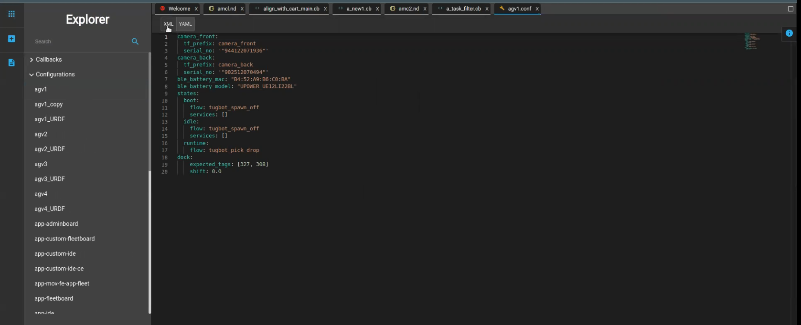Switch editor to XML mode

click(168, 24)
